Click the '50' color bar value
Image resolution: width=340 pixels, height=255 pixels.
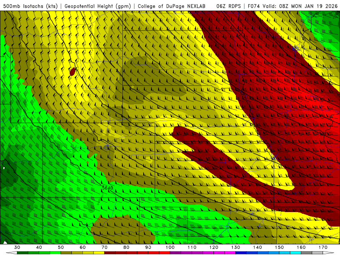point(61,247)
